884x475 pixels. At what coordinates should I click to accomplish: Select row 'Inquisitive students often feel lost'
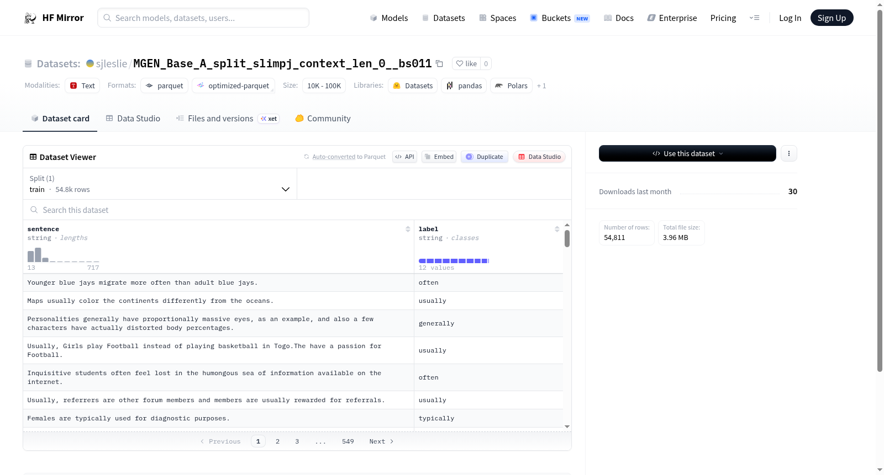pyautogui.click(x=293, y=377)
